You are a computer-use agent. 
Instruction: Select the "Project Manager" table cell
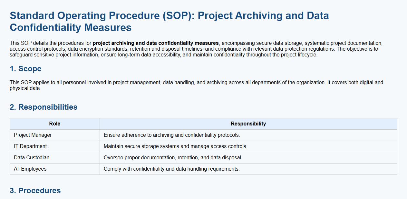point(33,135)
